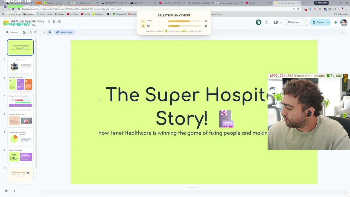Click the zoom magnifier icon in the toolbar
The height and width of the screenshot is (197, 350).
pyautogui.click(x=31, y=32)
